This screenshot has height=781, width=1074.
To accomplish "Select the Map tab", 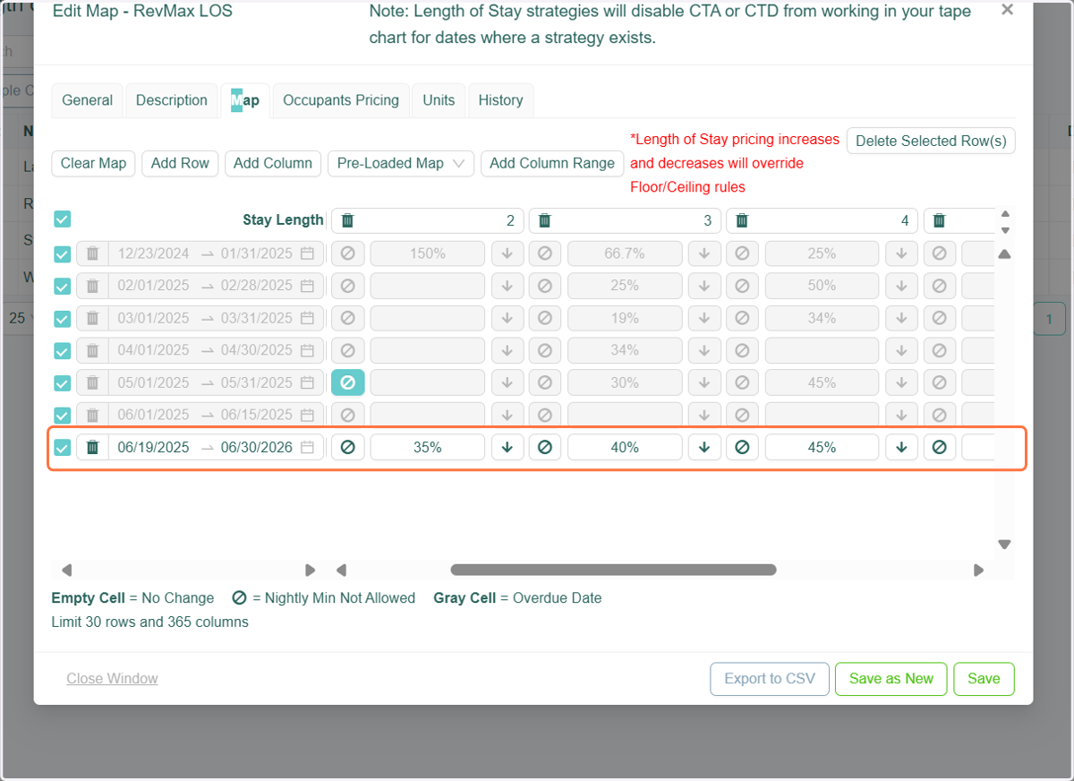I will coord(245,100).
